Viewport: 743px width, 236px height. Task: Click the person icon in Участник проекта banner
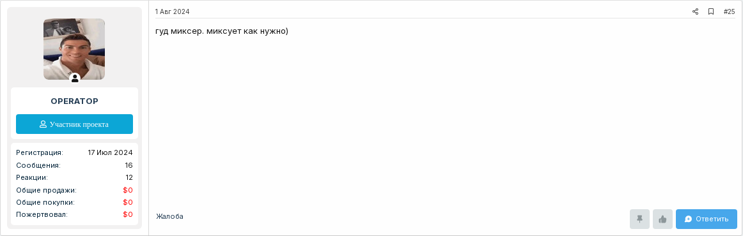pos(43,124)
